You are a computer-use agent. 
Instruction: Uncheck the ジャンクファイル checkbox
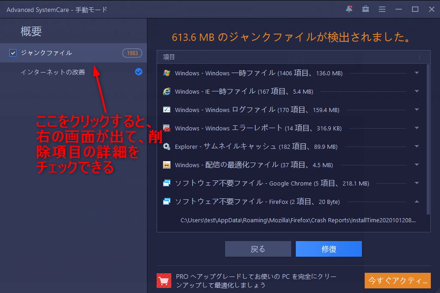(x=13, y=53)
